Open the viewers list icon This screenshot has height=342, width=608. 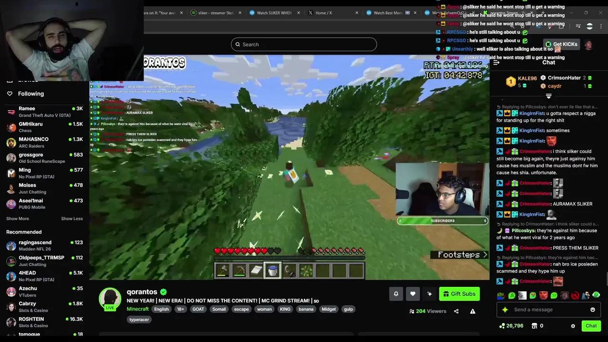(x=412, y=312)
